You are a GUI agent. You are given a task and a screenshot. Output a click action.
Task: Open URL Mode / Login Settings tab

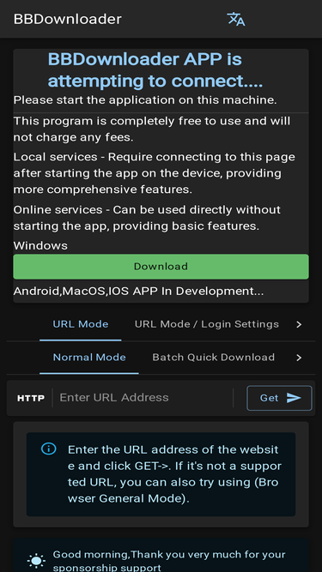pyautogui.click(x=207, y=324)
